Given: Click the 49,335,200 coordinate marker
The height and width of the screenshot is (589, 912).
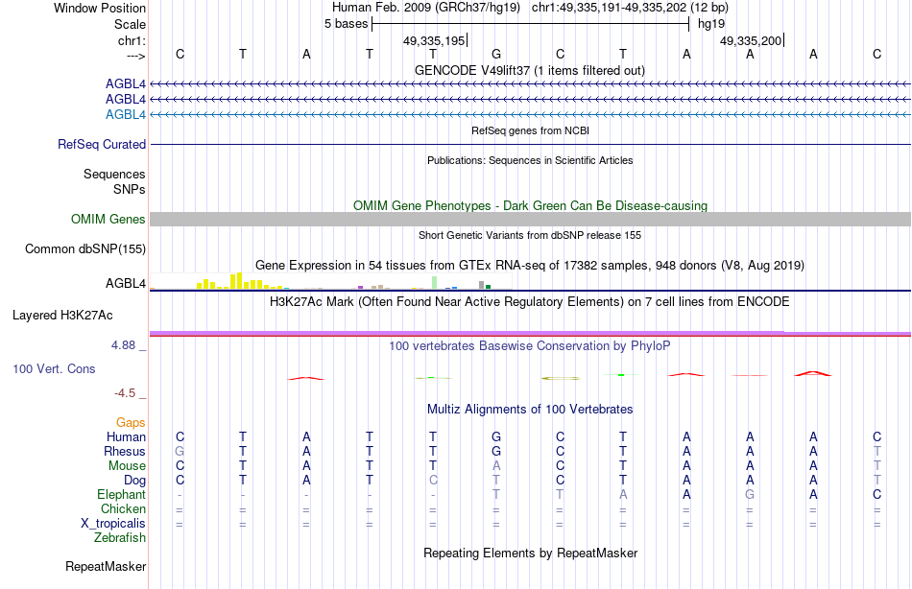Looking at the screenshot, I should pyautogui.click(x=752, y=40).
